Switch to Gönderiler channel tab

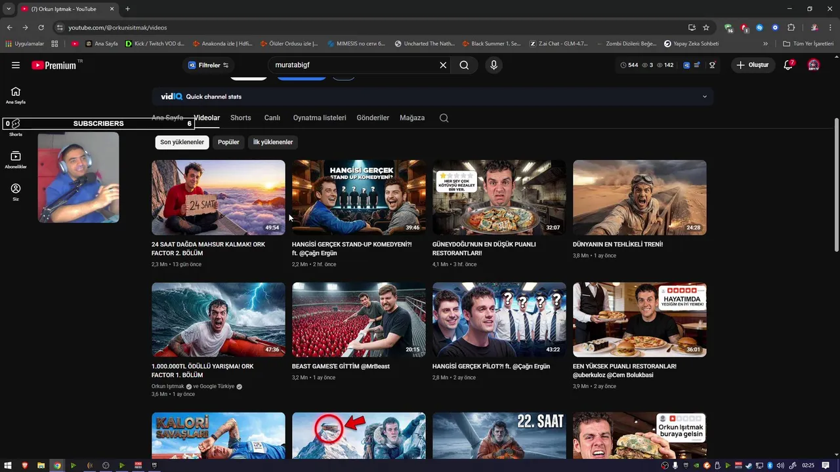pos(373,118)
